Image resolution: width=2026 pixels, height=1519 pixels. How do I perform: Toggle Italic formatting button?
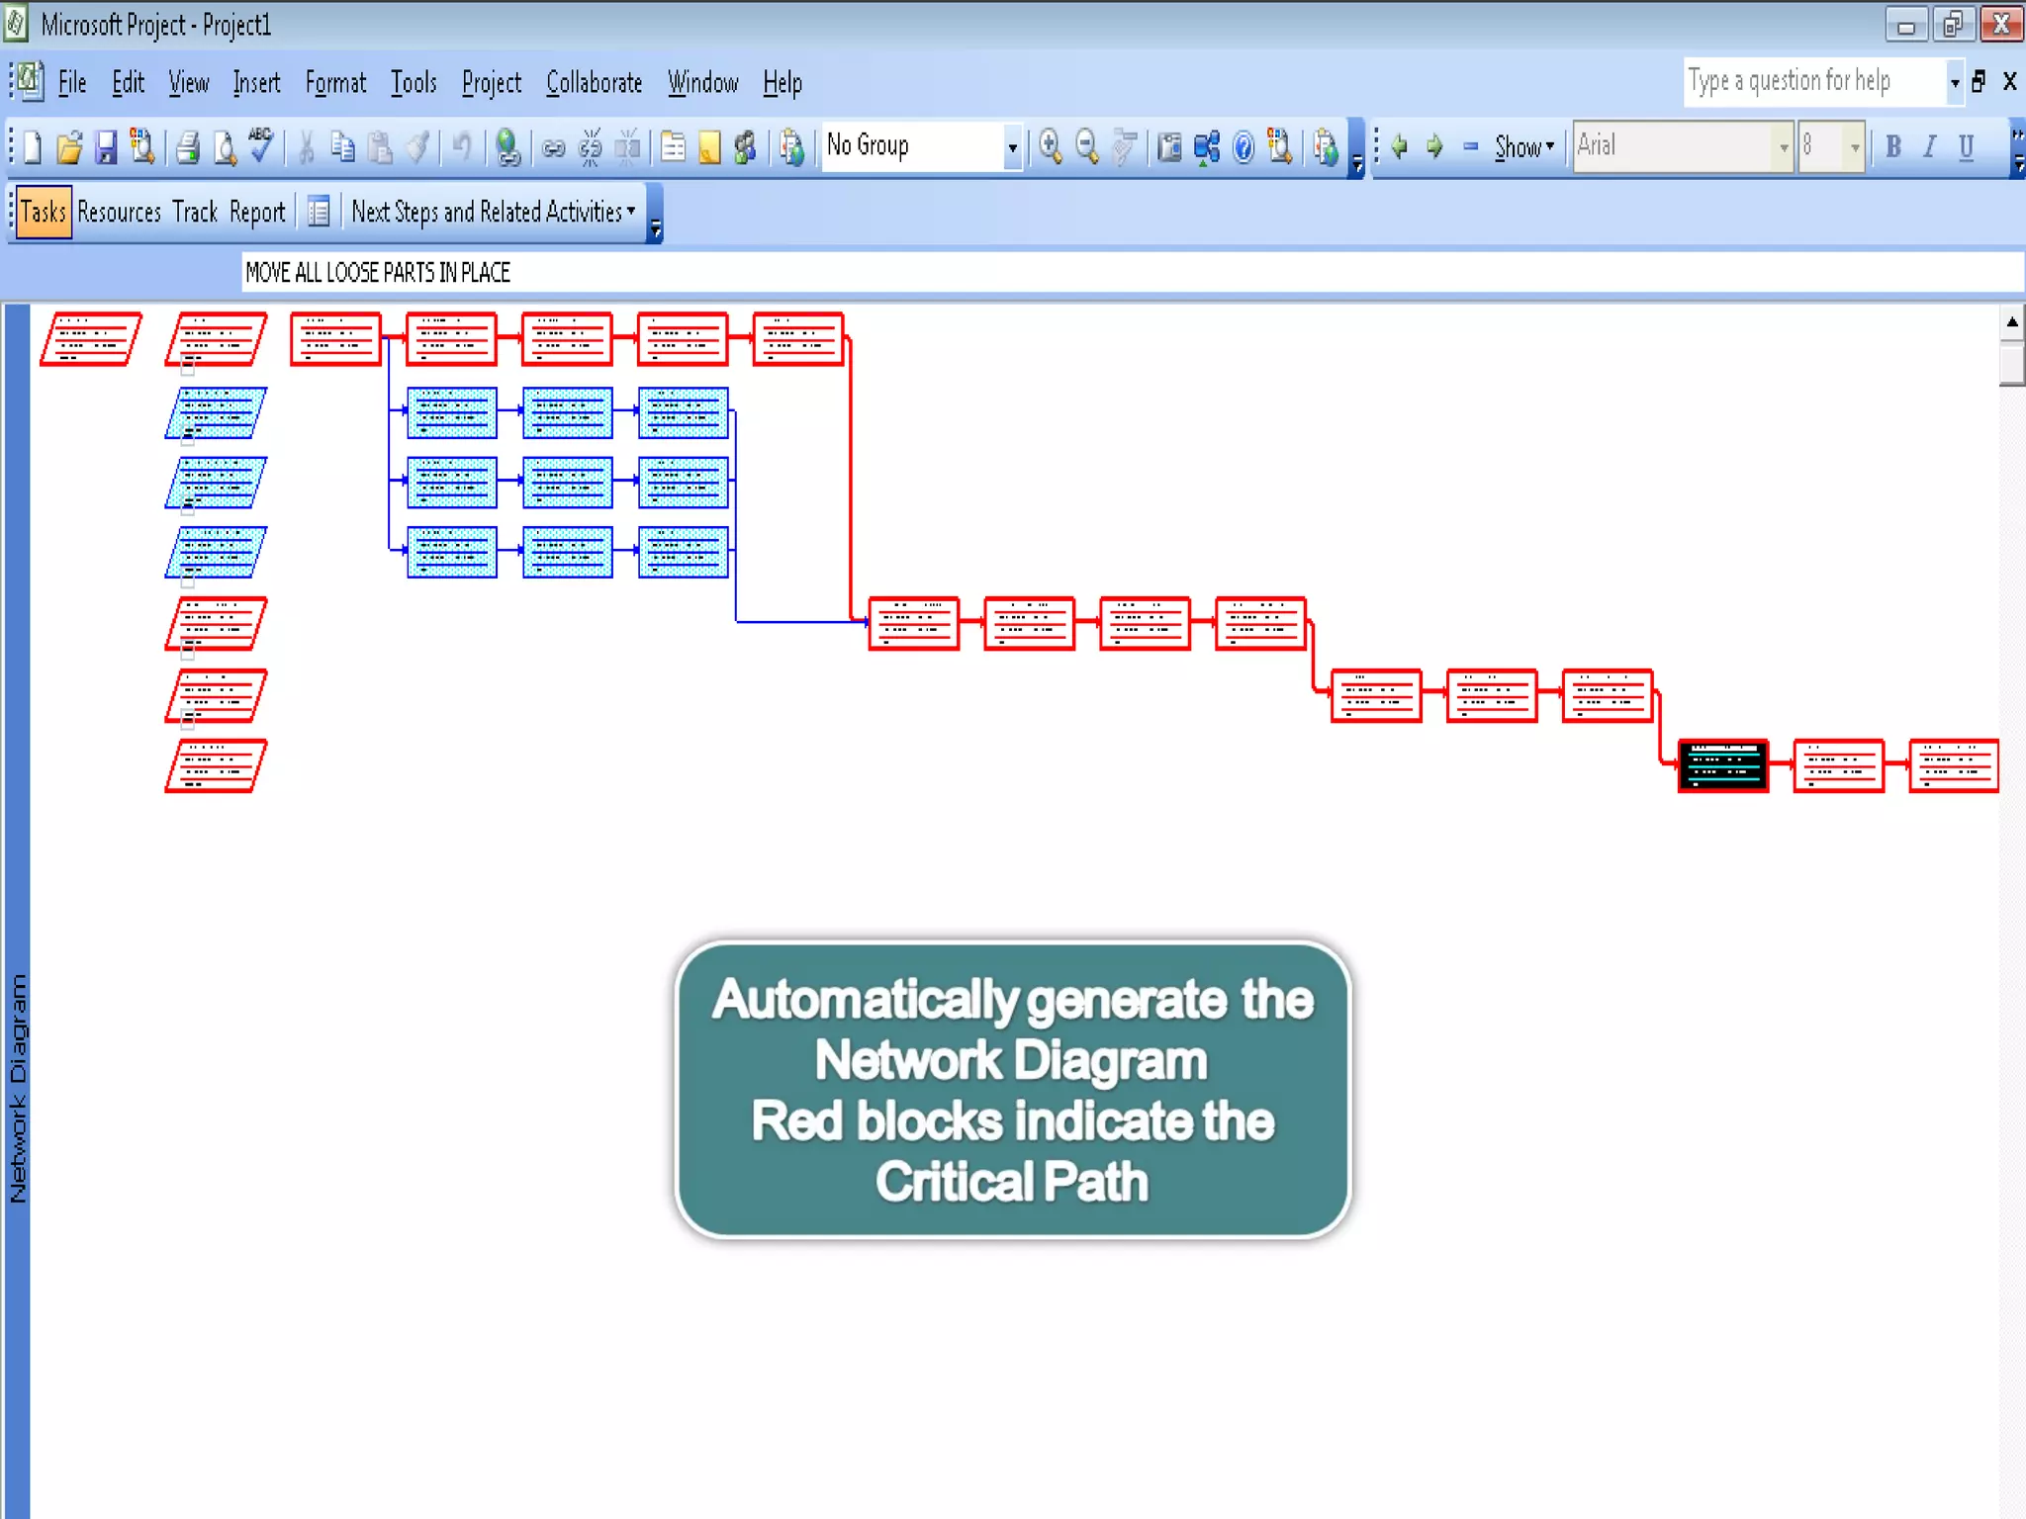(x=1929, y=147)
